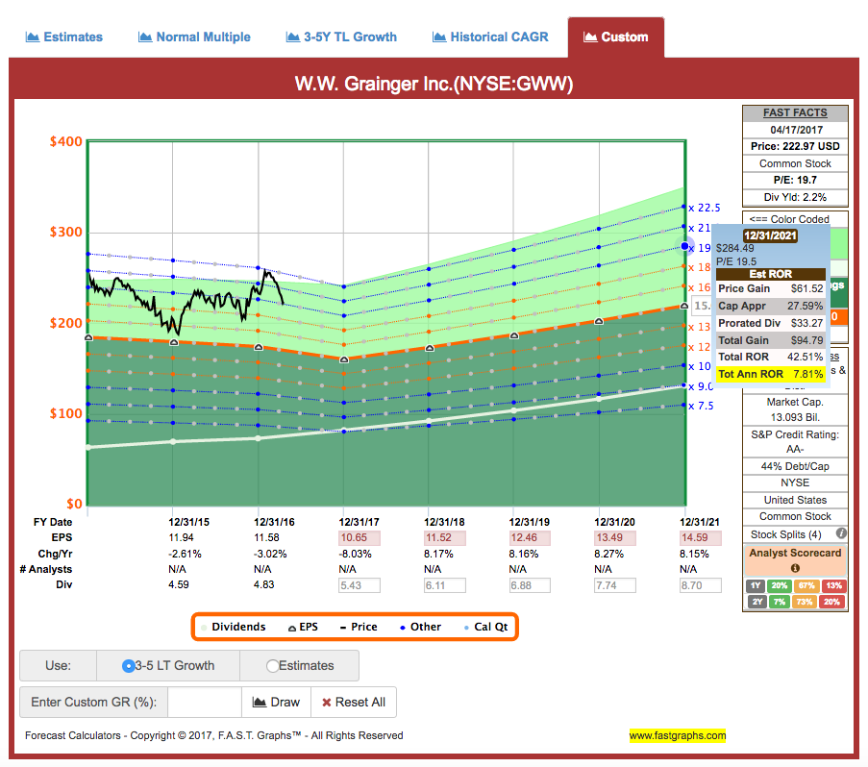868x767 pixels.
Task: Click the green 20% scorecard badge
Action: point(780,585)
